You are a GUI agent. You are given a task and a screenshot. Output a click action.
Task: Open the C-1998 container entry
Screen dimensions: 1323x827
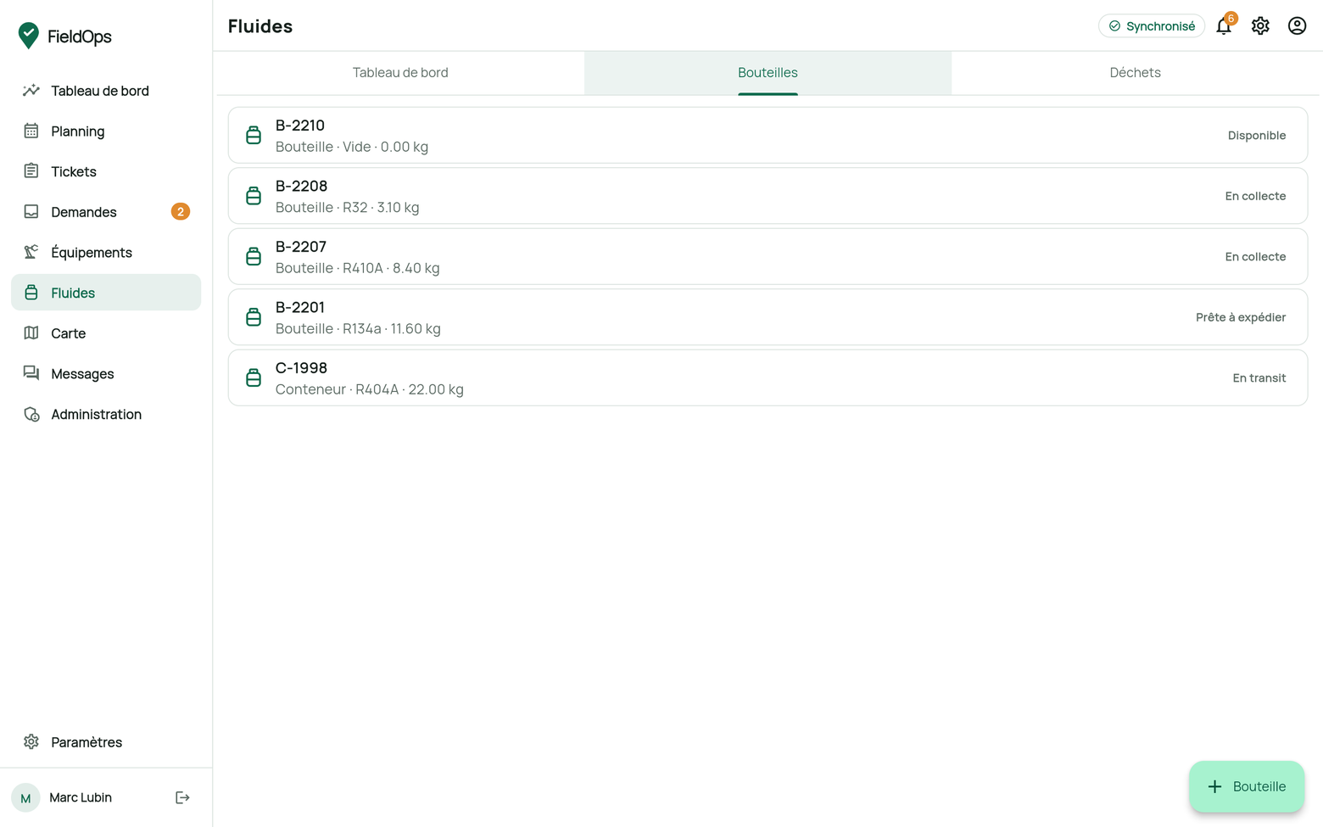768,378
